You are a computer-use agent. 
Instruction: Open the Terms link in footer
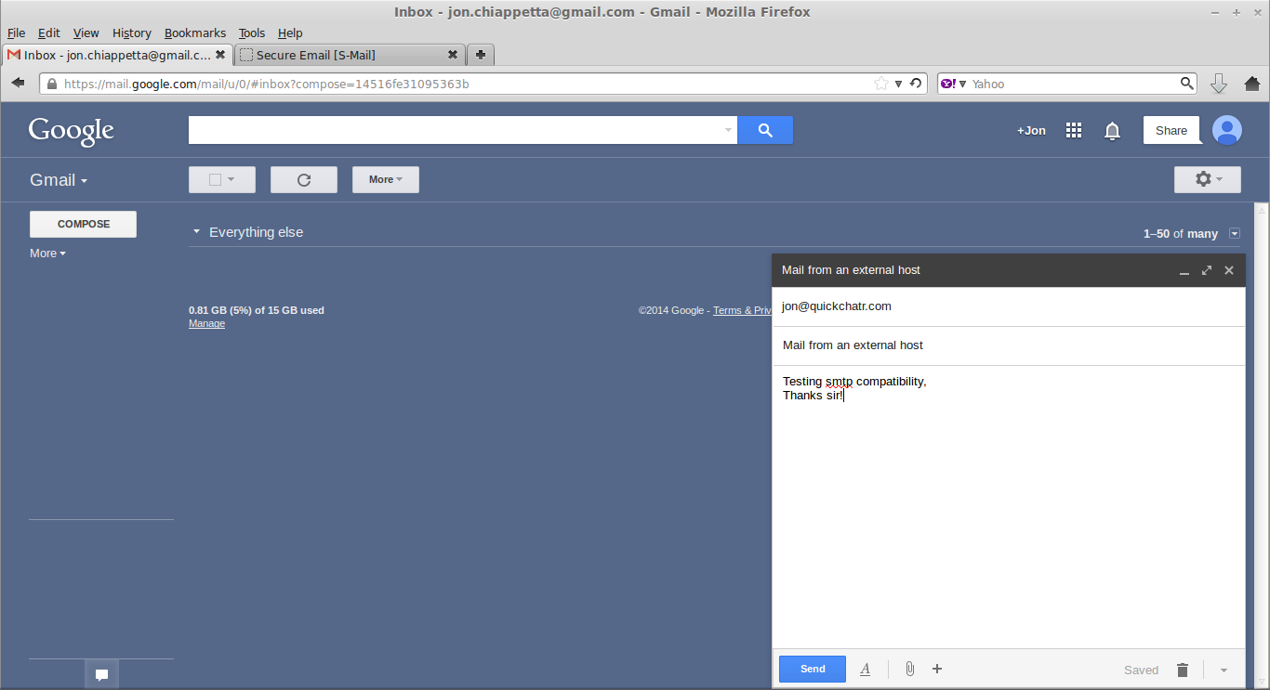(x=741, y=310)
